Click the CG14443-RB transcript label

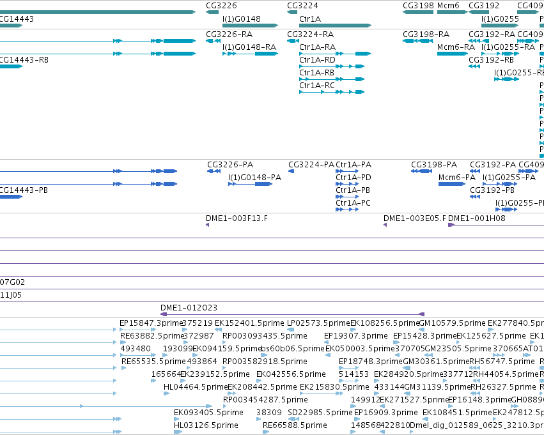click(x=24, y=59)
